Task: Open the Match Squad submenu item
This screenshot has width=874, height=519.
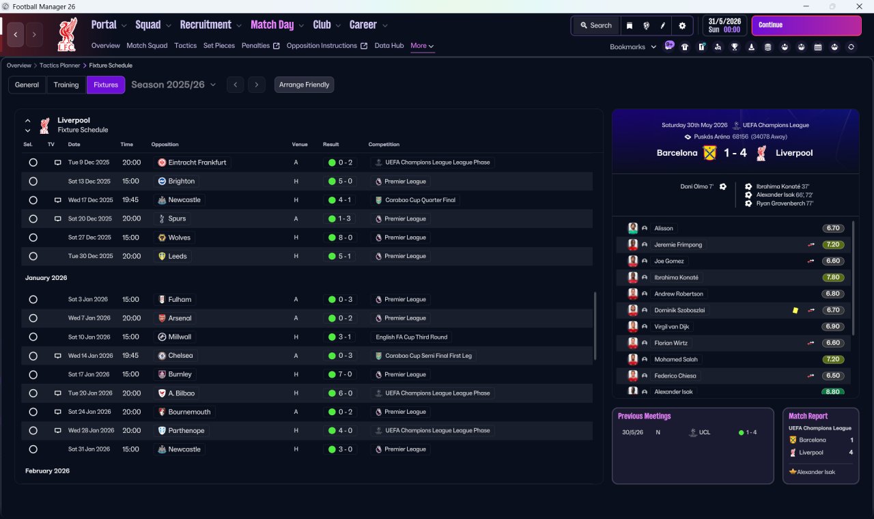Action: 147,46
